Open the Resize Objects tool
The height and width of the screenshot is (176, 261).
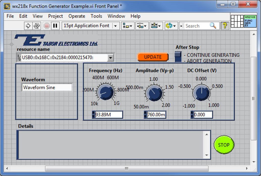click(156, 26)
